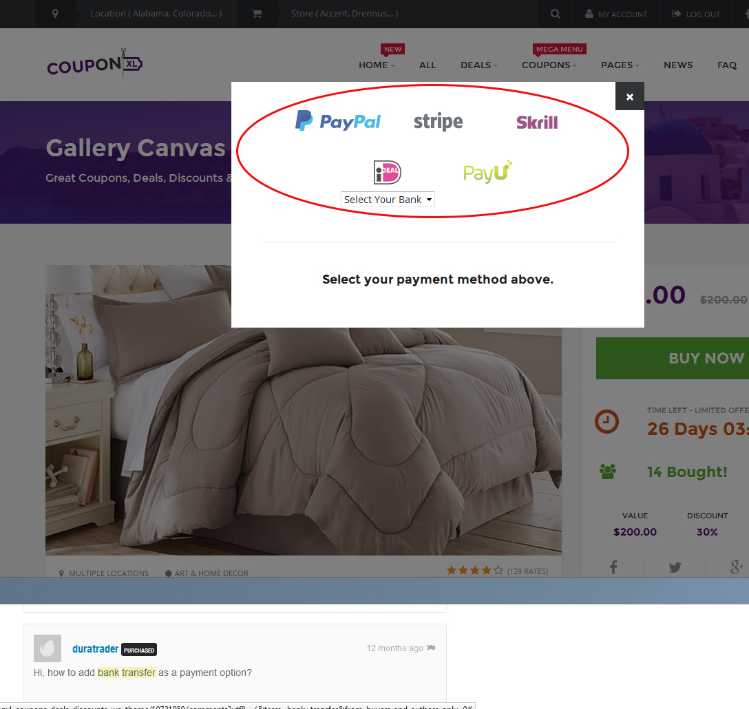
Task: Click the green BUY NOW button
Action: [x=673, y=359]
